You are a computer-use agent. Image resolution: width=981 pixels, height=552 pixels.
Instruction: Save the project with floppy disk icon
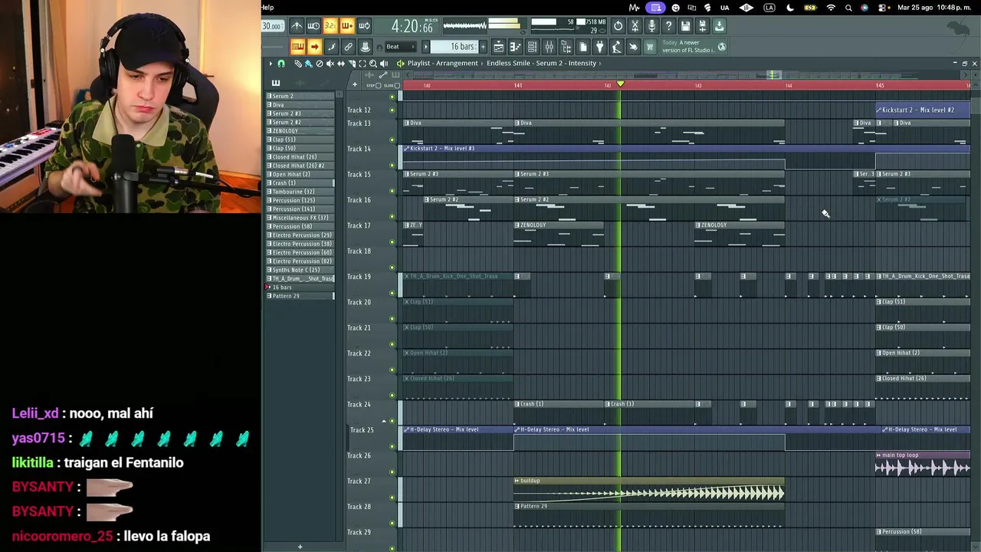pyautogui.click(x=685, y=26)
